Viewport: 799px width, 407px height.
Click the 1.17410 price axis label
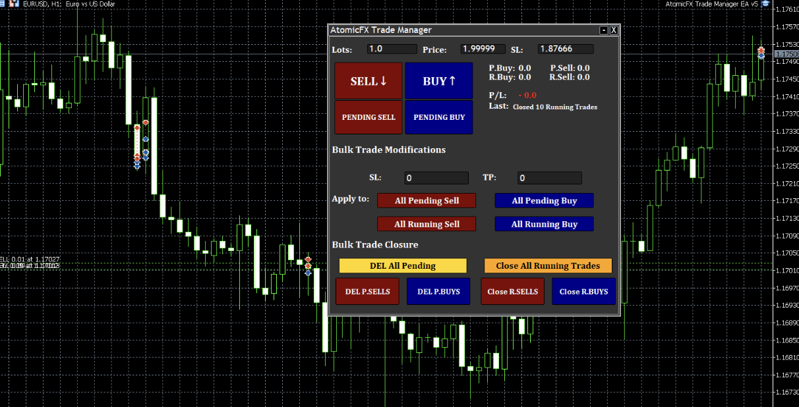coord(787,97)
